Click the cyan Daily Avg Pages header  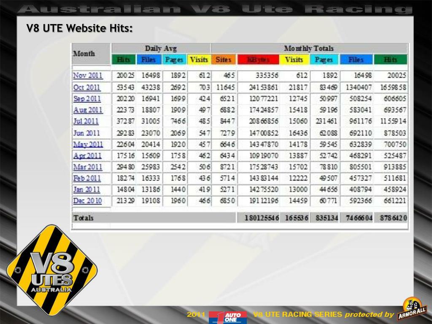(174, 59)
